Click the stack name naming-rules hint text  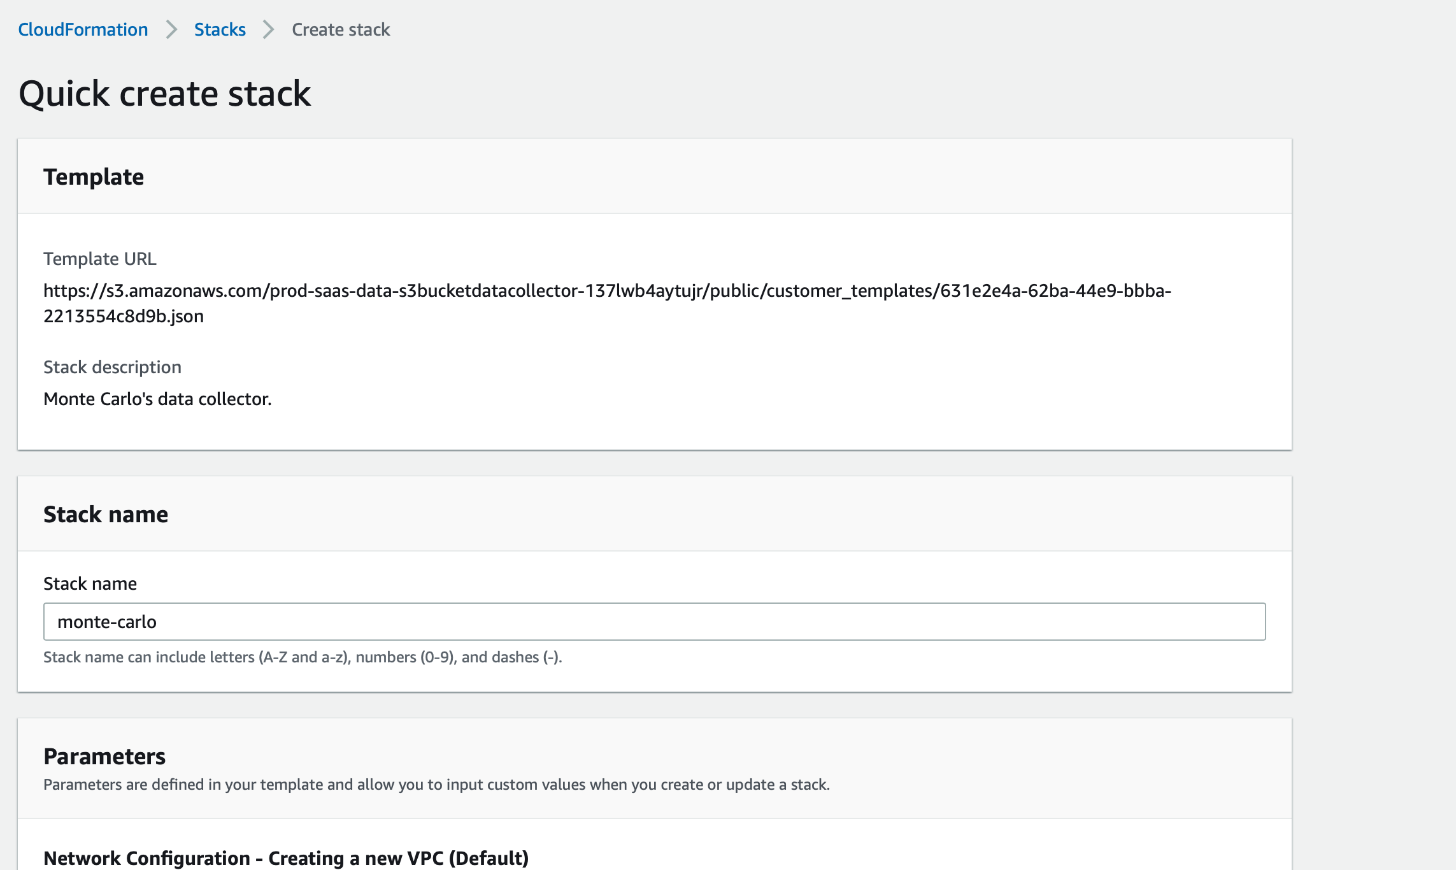[303, 657]
